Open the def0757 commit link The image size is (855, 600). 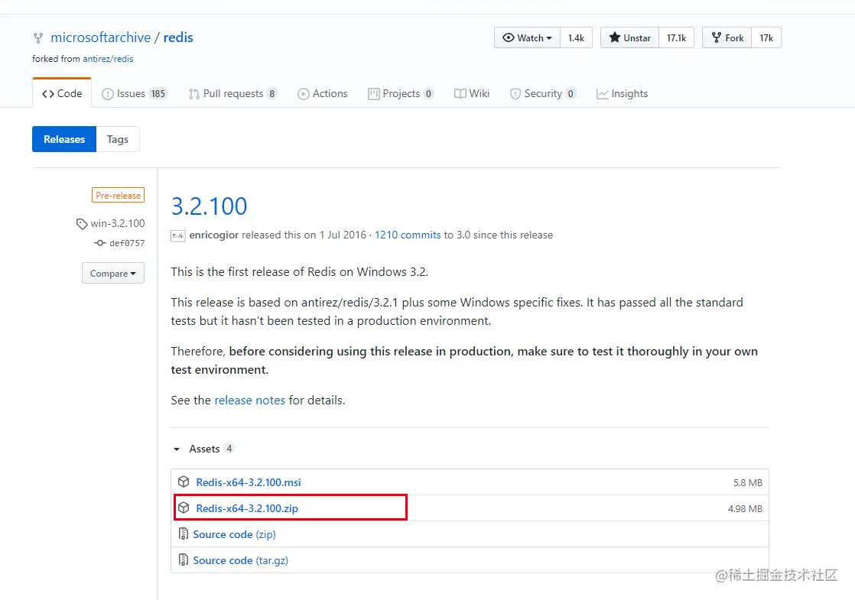pyautogui.click(x=127, y=243)
